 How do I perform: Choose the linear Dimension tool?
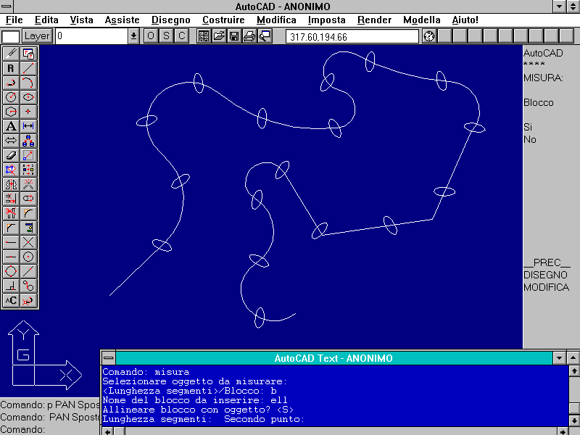pos(28,126)
